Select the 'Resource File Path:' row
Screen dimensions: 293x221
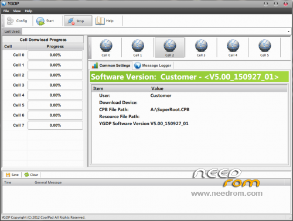point(189,116)
